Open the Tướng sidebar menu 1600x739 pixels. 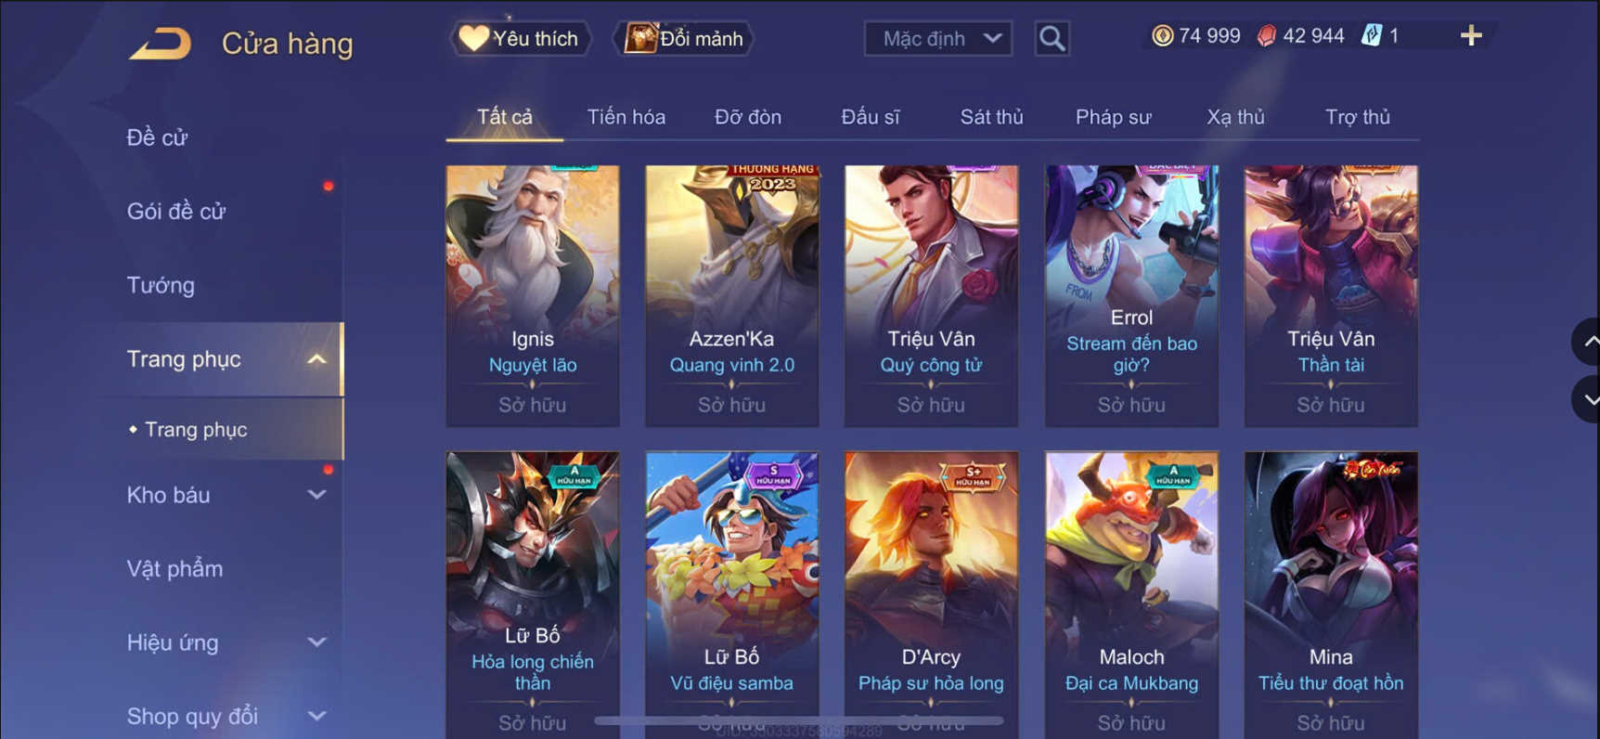[x=161, y=285]
